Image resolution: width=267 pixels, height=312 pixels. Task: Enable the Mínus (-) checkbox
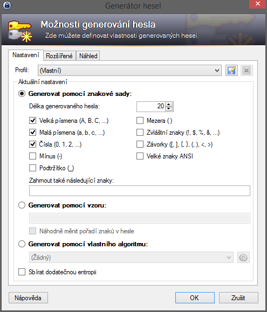point(33,156)
